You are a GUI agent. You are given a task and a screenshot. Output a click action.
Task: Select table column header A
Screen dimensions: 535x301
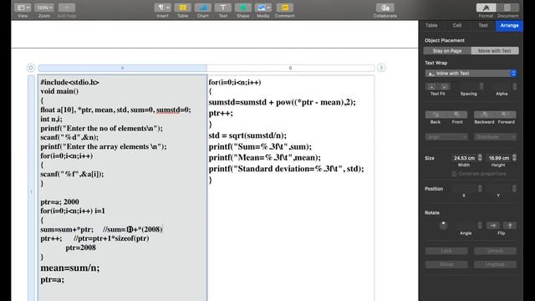(123, 68)
